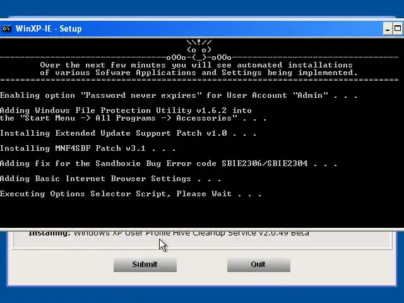Click 'Installing MNF4SBF Patch v3.1' line
This screenshot has height=303, width=404.
pos(88,148)
